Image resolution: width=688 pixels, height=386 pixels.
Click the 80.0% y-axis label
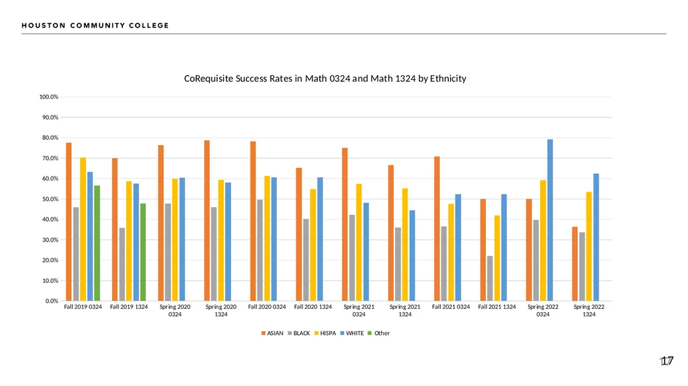click(50, 138)
